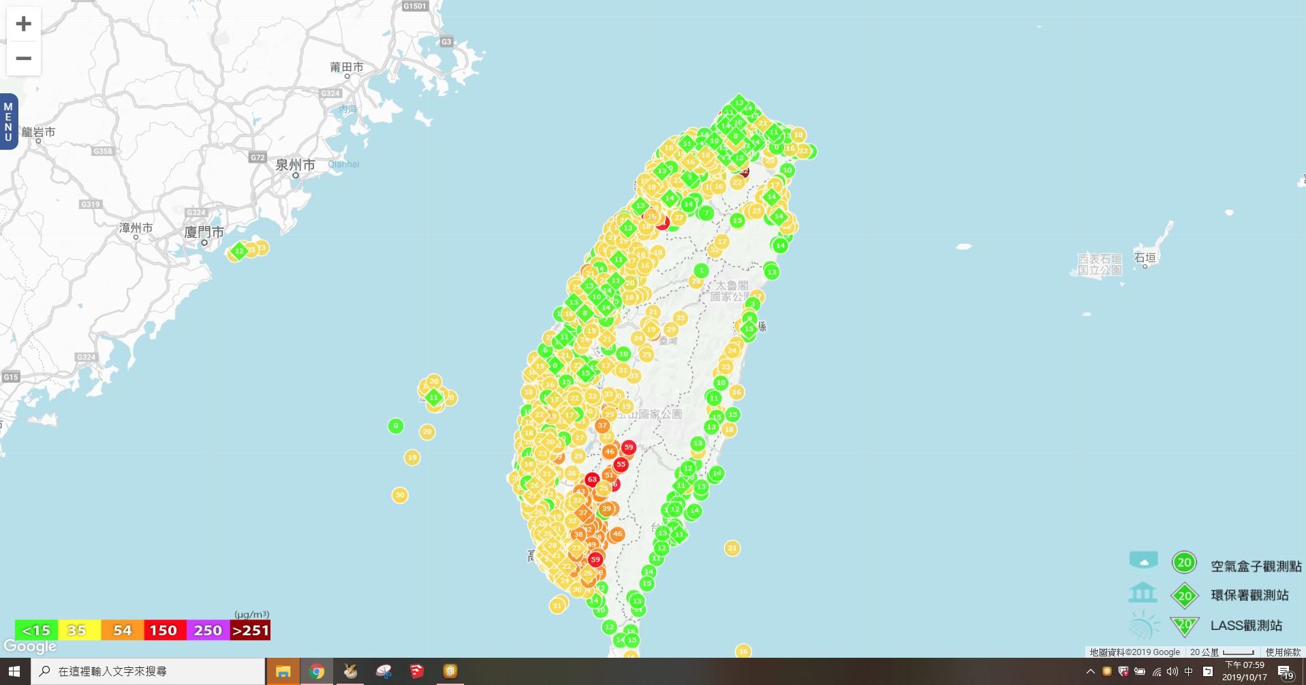Click the 地圖資料©2019 Google attribution
Screen dimensions: 1306x685
(1134, 652)
